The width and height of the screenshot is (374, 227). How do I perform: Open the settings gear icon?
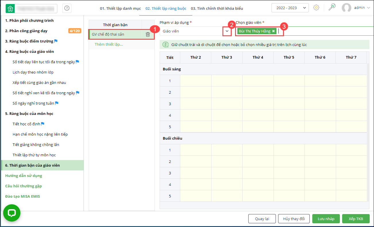(316, 8)
